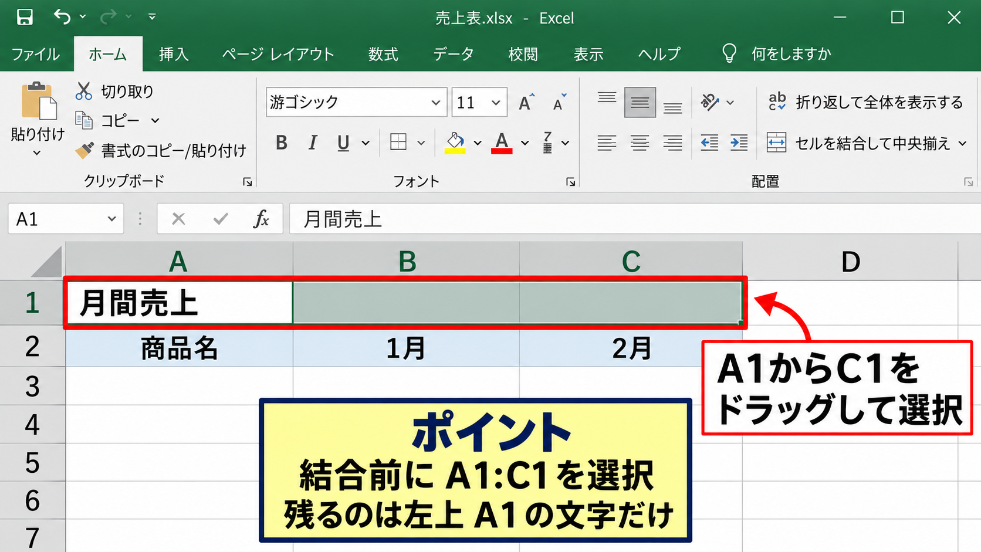Open the underline style dropdown
Image resolution: width=981 pixels, height=552 pixels.
366,143
